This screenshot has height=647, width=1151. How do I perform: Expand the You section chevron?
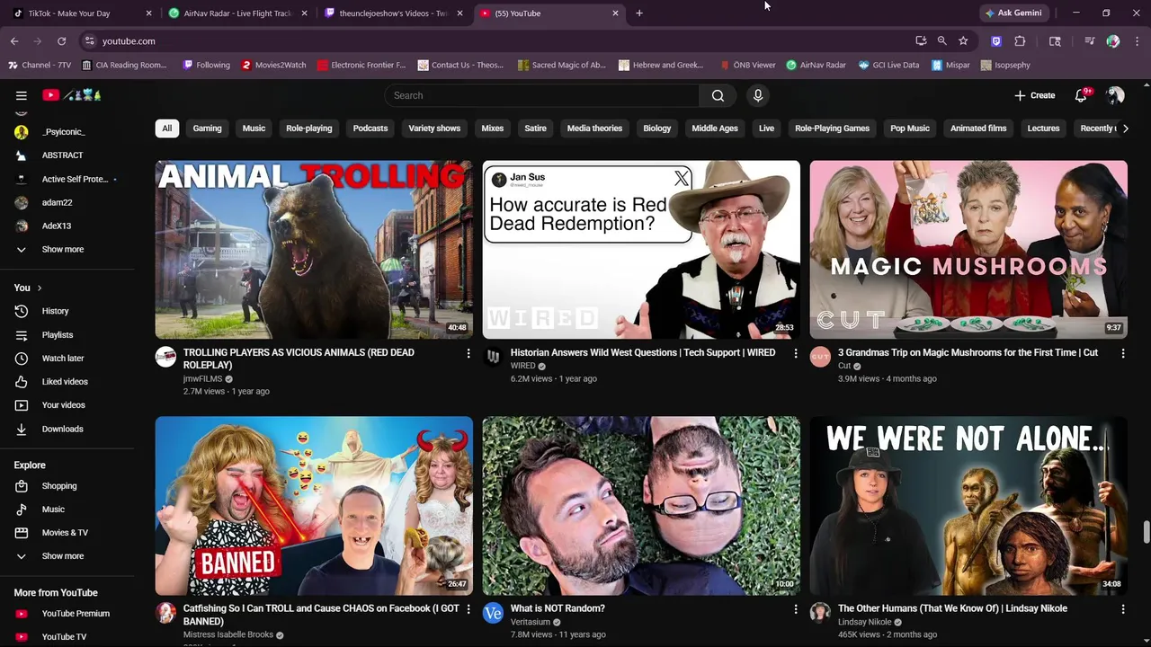click(40, 288)
